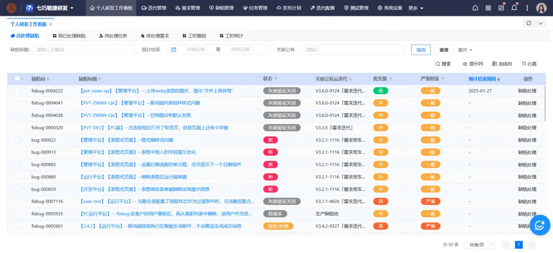This screenshot has width=553, height=253.
Task: Check the box for fixbug-0004222 row
Action: [x=17, y=91]
